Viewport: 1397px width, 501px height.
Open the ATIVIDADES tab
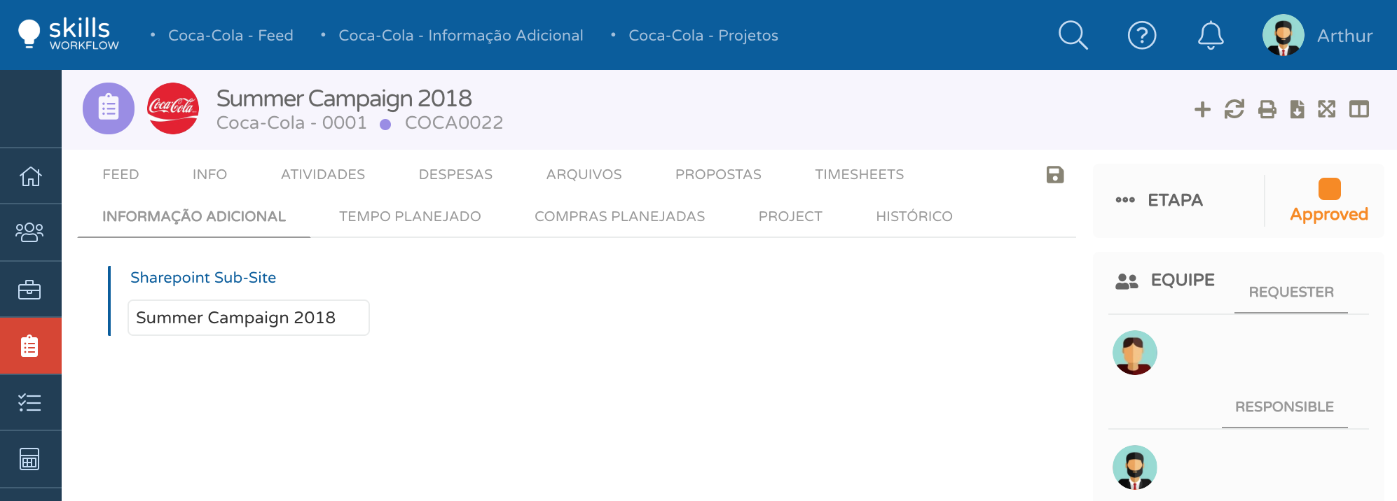[x=323, y=174]
